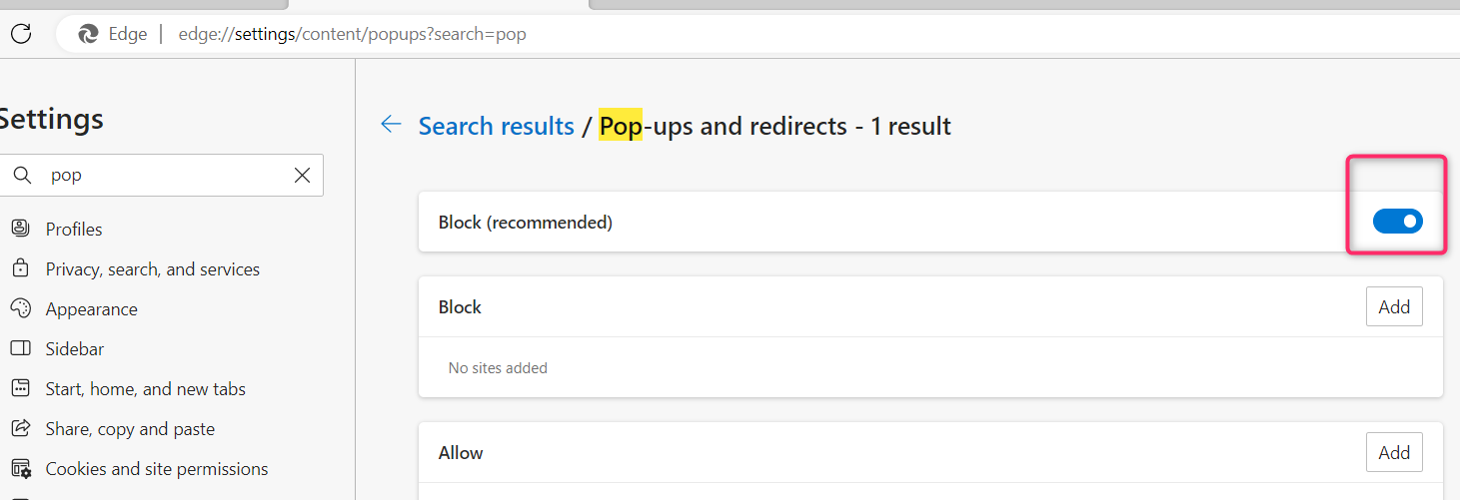Image resolution: width=1460 pixels, height=500 pixels.
Task: Return to Search results link
Action: point(496,127)
